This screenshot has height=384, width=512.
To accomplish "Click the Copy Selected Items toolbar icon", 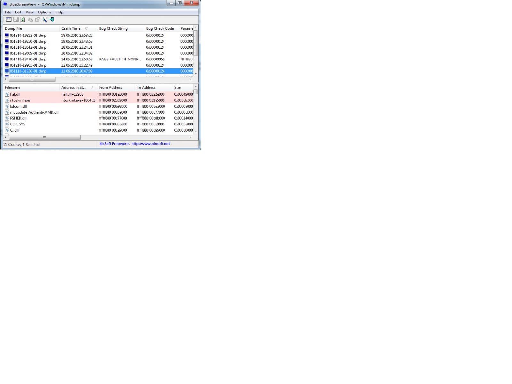I will [x=30, y=20].
